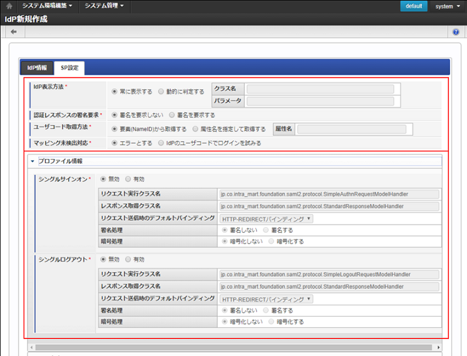Open システム環境構築 menu
This screenshot has width=467, height=356.
coord(47,6)
